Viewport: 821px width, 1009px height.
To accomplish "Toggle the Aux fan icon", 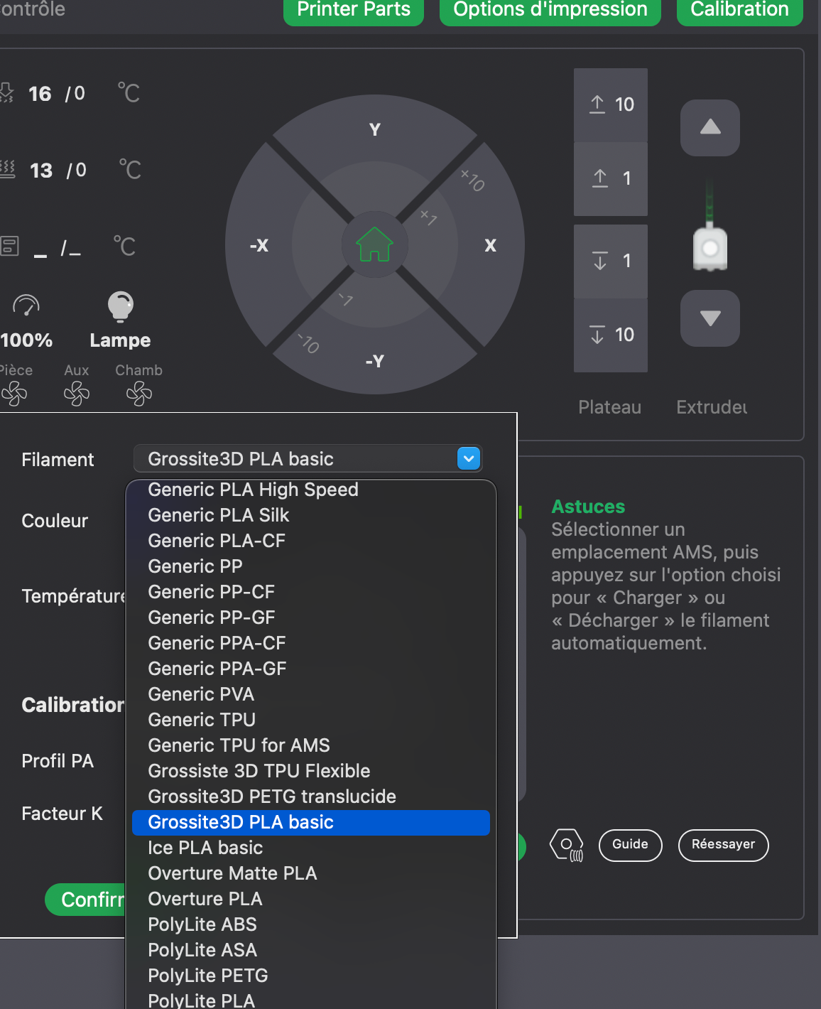I will [x=77, y=394].
